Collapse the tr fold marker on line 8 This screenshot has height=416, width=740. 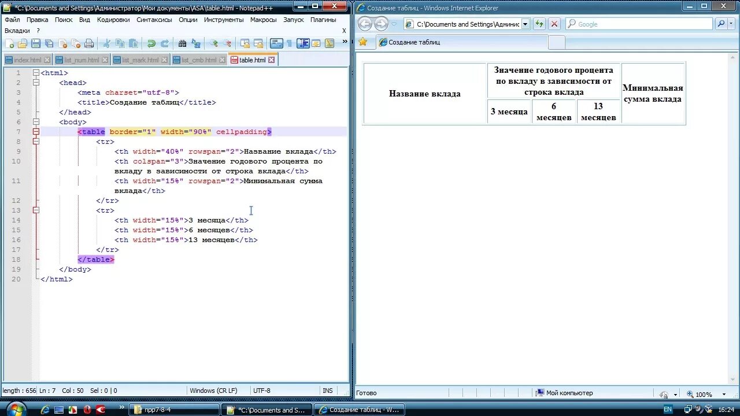pos(36,142)
